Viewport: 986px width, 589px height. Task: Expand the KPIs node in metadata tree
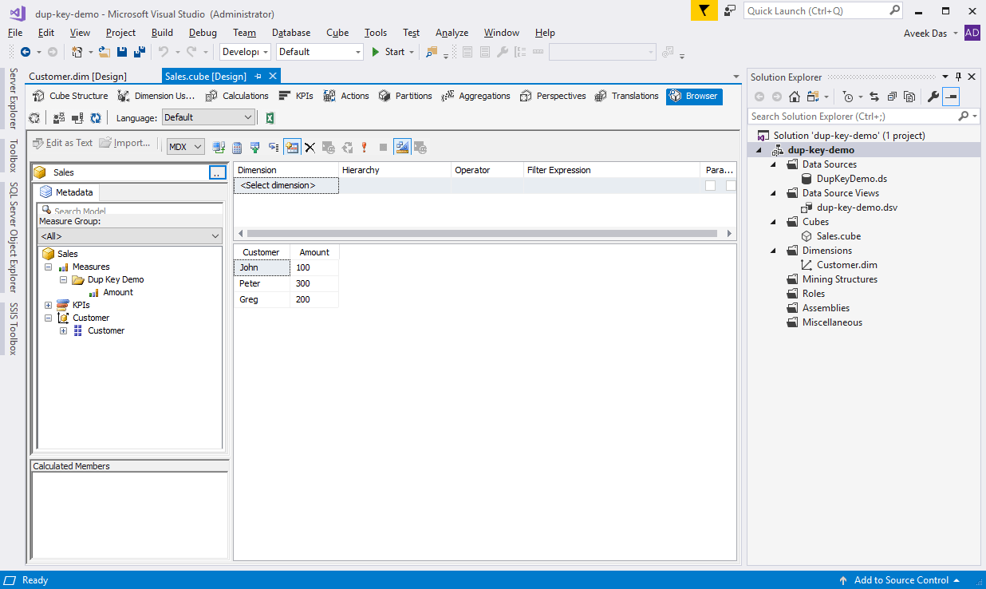click(x=49, y=305)
